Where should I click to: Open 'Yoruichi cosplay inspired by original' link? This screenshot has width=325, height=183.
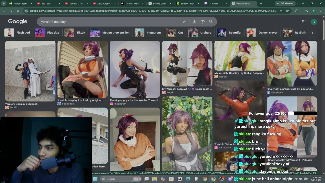[x=80, y=100]
